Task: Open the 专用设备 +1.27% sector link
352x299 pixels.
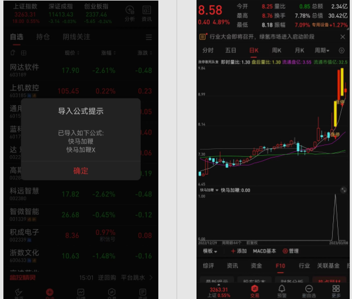Action: (330, 25)
